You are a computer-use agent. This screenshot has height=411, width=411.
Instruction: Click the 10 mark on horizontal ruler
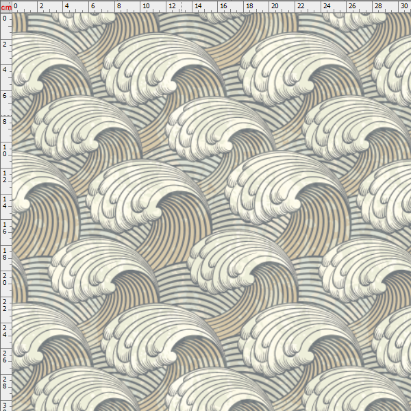point(146,6)
